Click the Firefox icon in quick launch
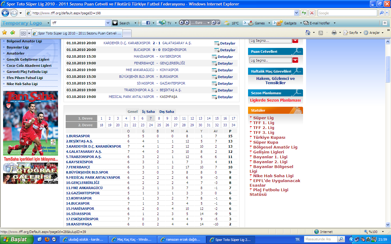Screen dimensions: 391x244 pyautogui.click(x=47, y=239)
